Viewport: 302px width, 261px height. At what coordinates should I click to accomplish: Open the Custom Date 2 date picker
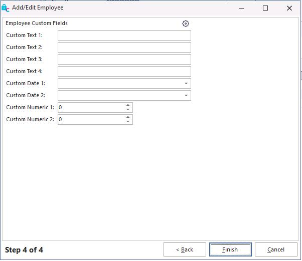click(186, 96)
